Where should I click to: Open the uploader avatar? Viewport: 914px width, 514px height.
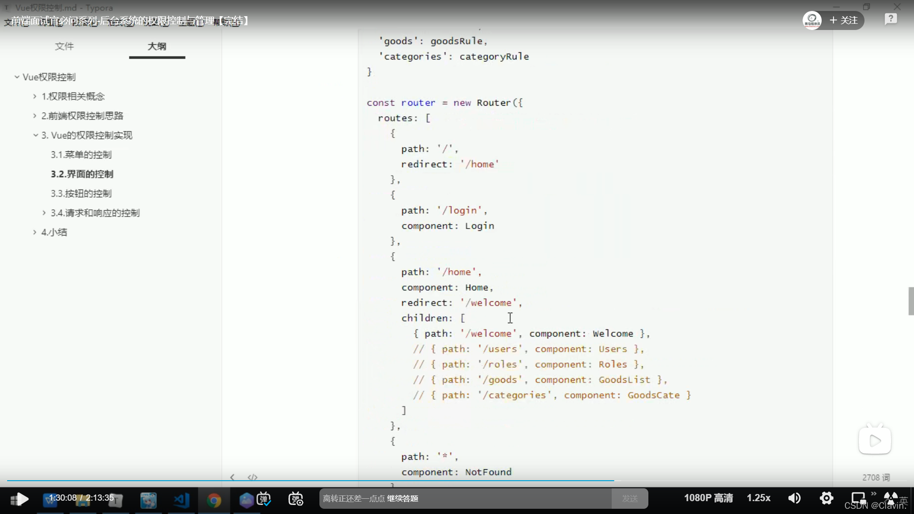pos(812,20)
